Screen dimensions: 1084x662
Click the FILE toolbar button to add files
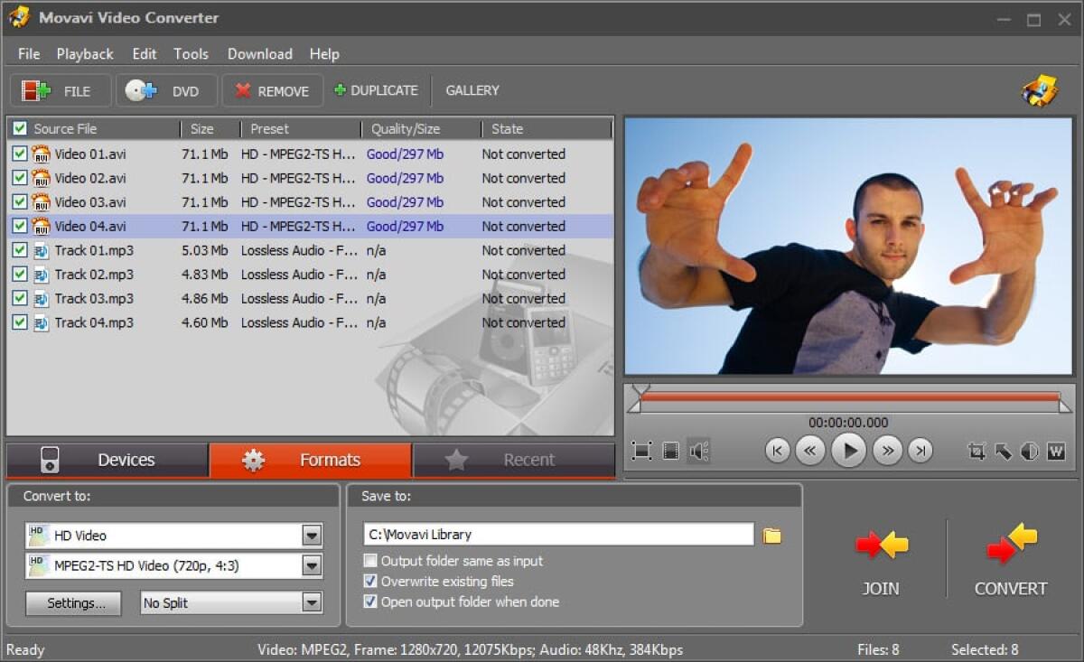(x=60, y=90)
